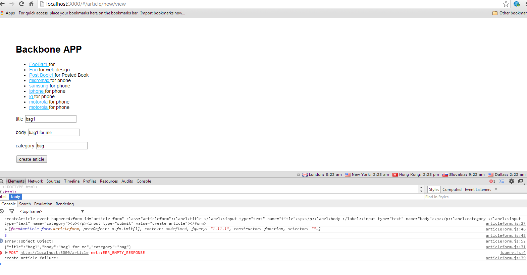Click the New York clock flag
The height and width of the screenshot is (275, 527).
(348, 175)
